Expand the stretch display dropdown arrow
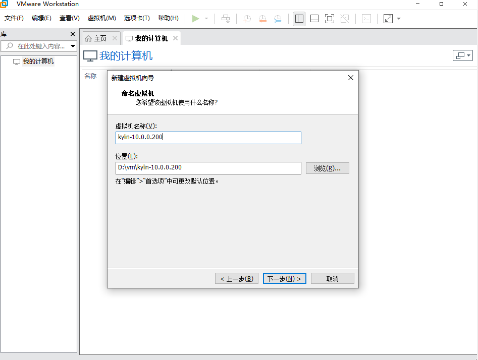 coord(399,19)
